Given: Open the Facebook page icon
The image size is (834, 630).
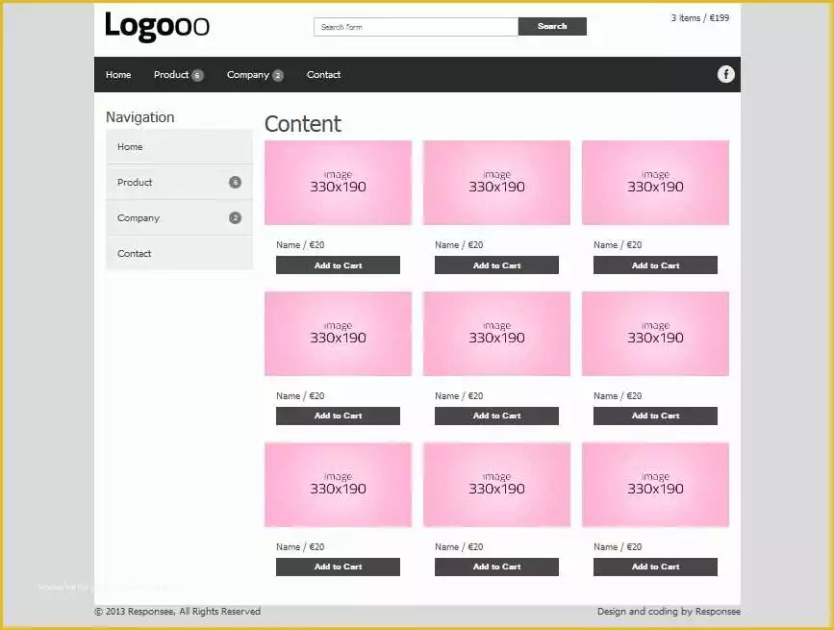Looking at the screenshot, I should coord(725,74).
